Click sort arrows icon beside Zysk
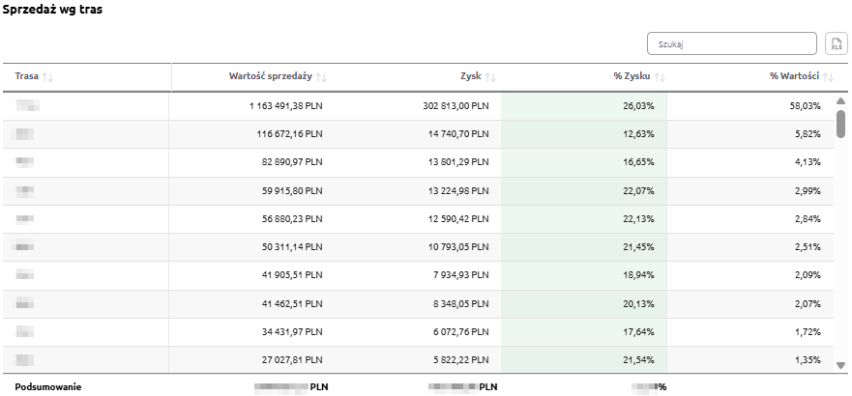Image resolution: width=852 pixels, height=396 pixels. pos(490,77)
